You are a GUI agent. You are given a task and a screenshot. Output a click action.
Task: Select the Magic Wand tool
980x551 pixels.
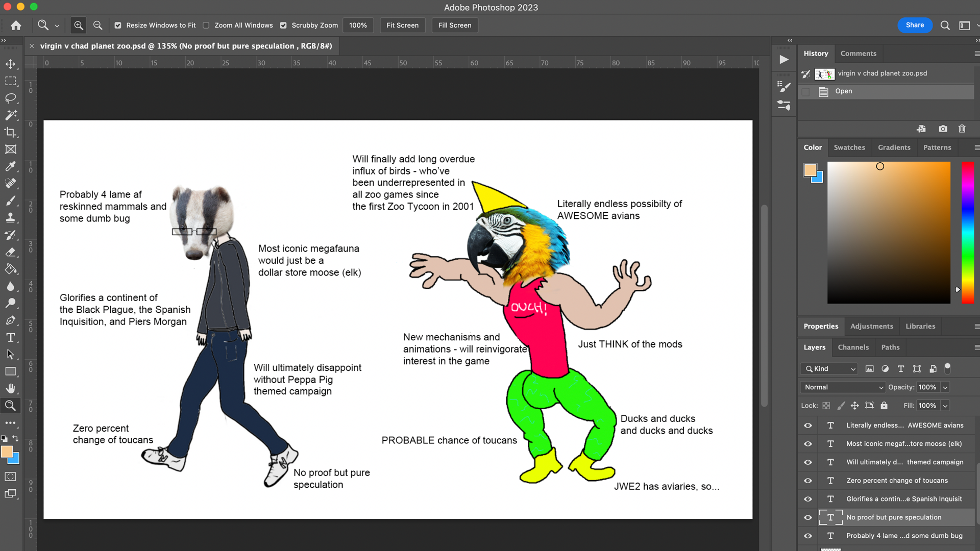point(10,115)
